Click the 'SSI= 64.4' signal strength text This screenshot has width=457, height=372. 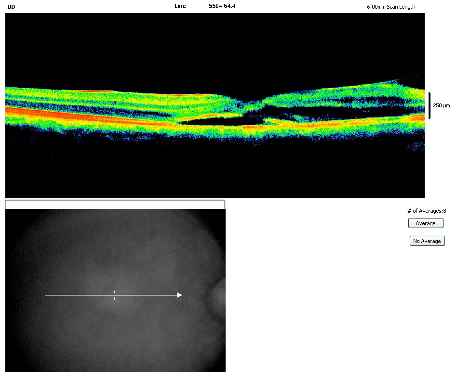pos(222,6)
